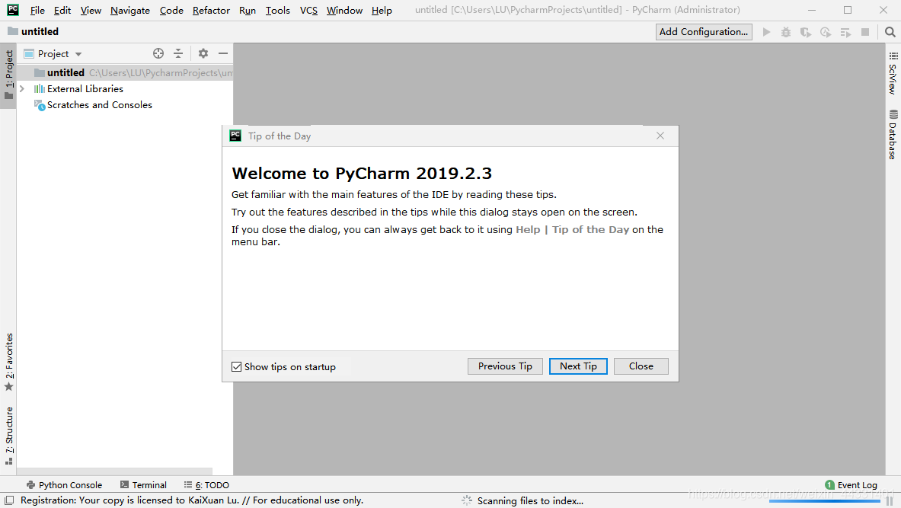Open the View menu
This screenshot has width=901, height=508.
[91, 11]
